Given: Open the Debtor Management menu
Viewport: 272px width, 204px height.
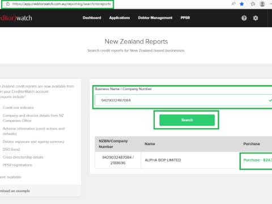Looking at the screenshot, I should coord(155,18).
